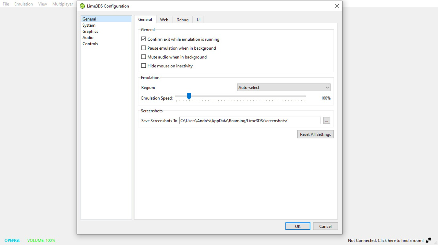Close the Lime3DS Configuration dialog

337,6
